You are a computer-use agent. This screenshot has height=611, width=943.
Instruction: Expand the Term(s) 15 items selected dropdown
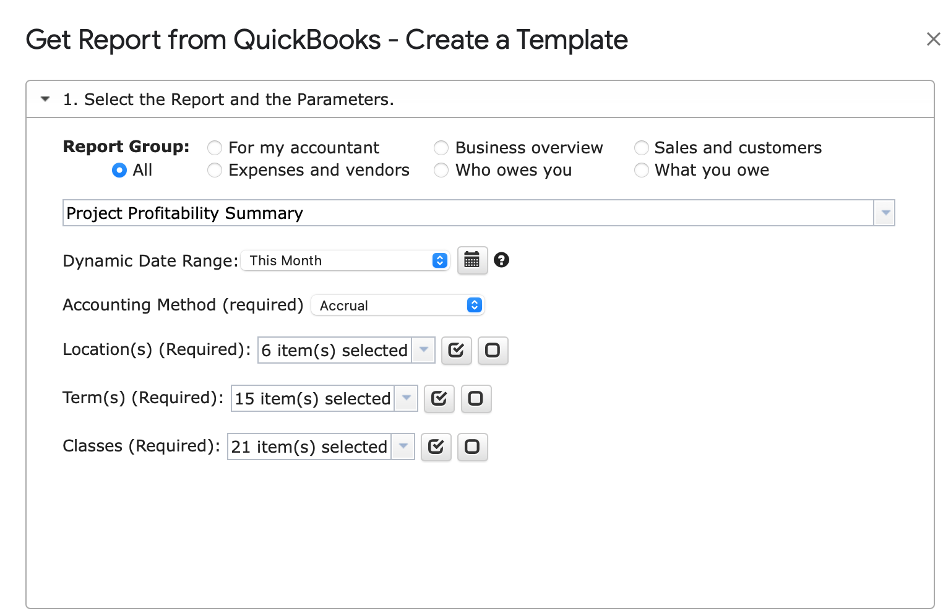[407, 398]
